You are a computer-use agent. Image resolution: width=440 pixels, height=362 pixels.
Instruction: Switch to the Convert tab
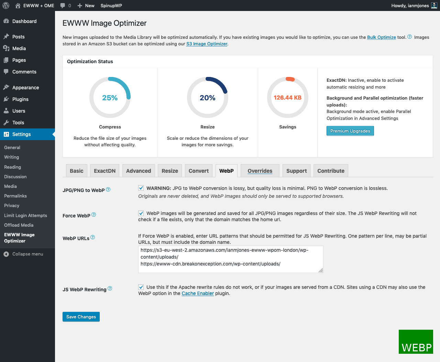coord(199,171)
